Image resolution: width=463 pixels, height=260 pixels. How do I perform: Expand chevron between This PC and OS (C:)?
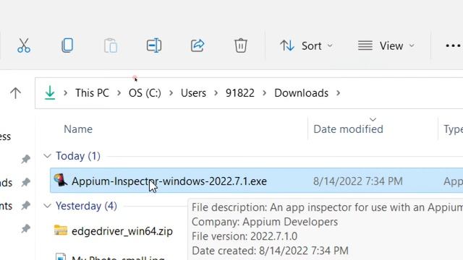pos(119,93)
